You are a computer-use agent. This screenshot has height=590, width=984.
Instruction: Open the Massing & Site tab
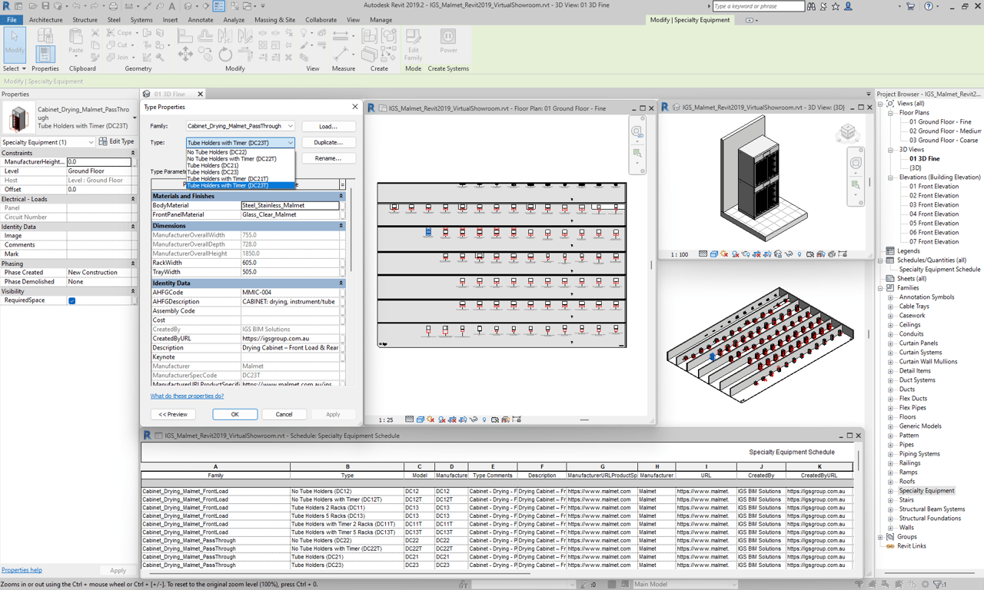click(274, 20)
